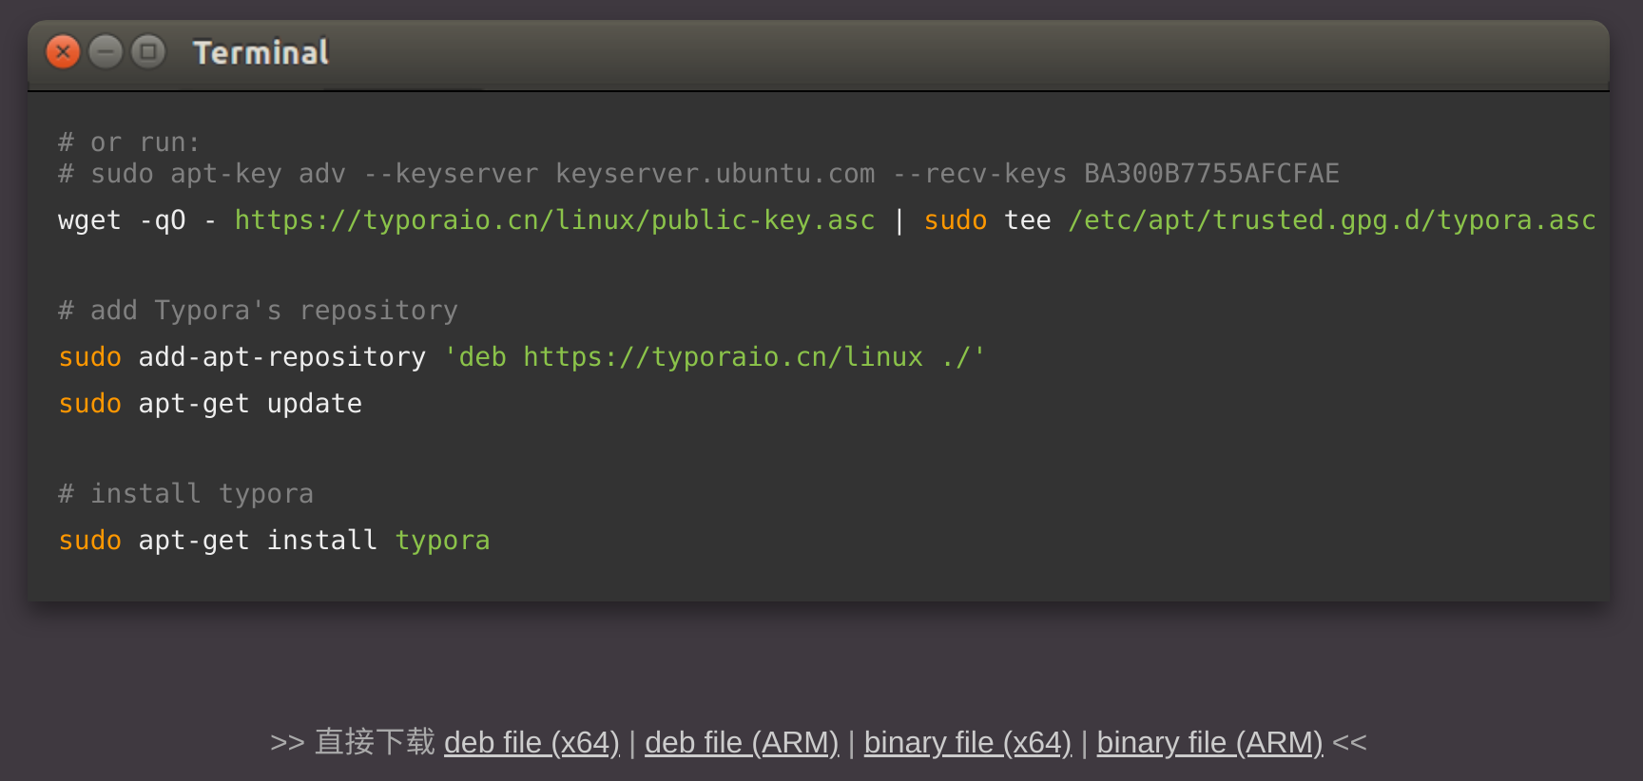This screenshot has height=781, width=1643.
Task: Click the 'wget -qO' command text
Action: pos(122,220)
